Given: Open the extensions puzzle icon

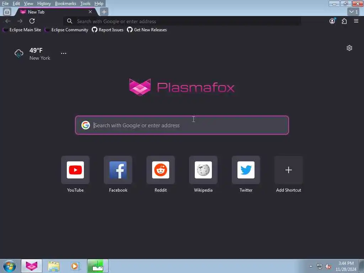Looking at the screenshot, I should pos(344,21).
